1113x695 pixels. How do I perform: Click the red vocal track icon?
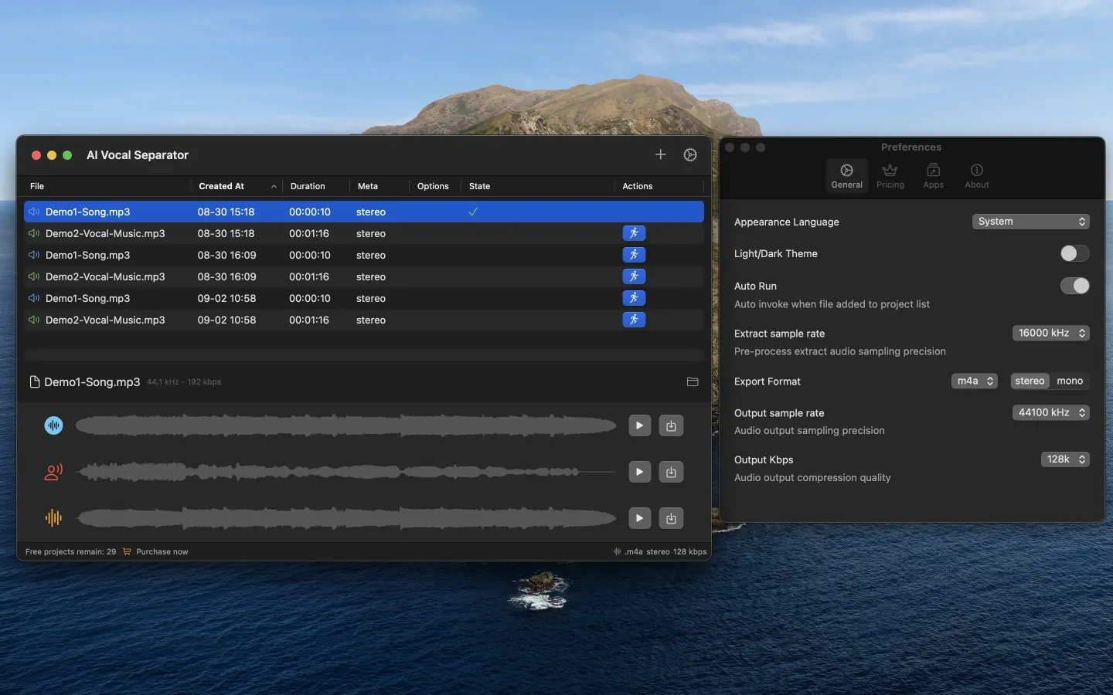click(53, 472)
